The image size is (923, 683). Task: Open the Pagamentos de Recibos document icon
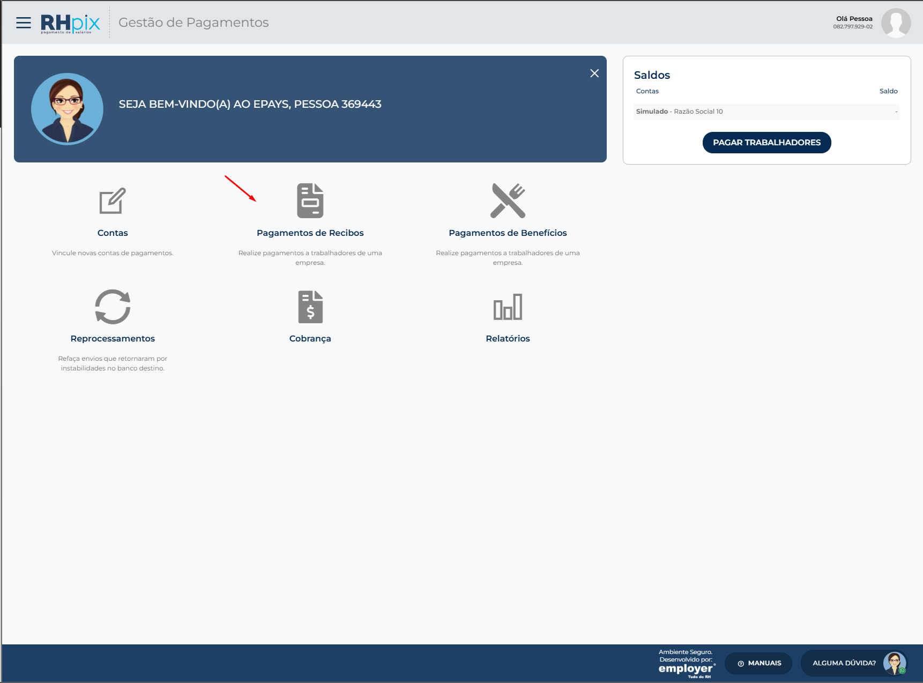310,201
